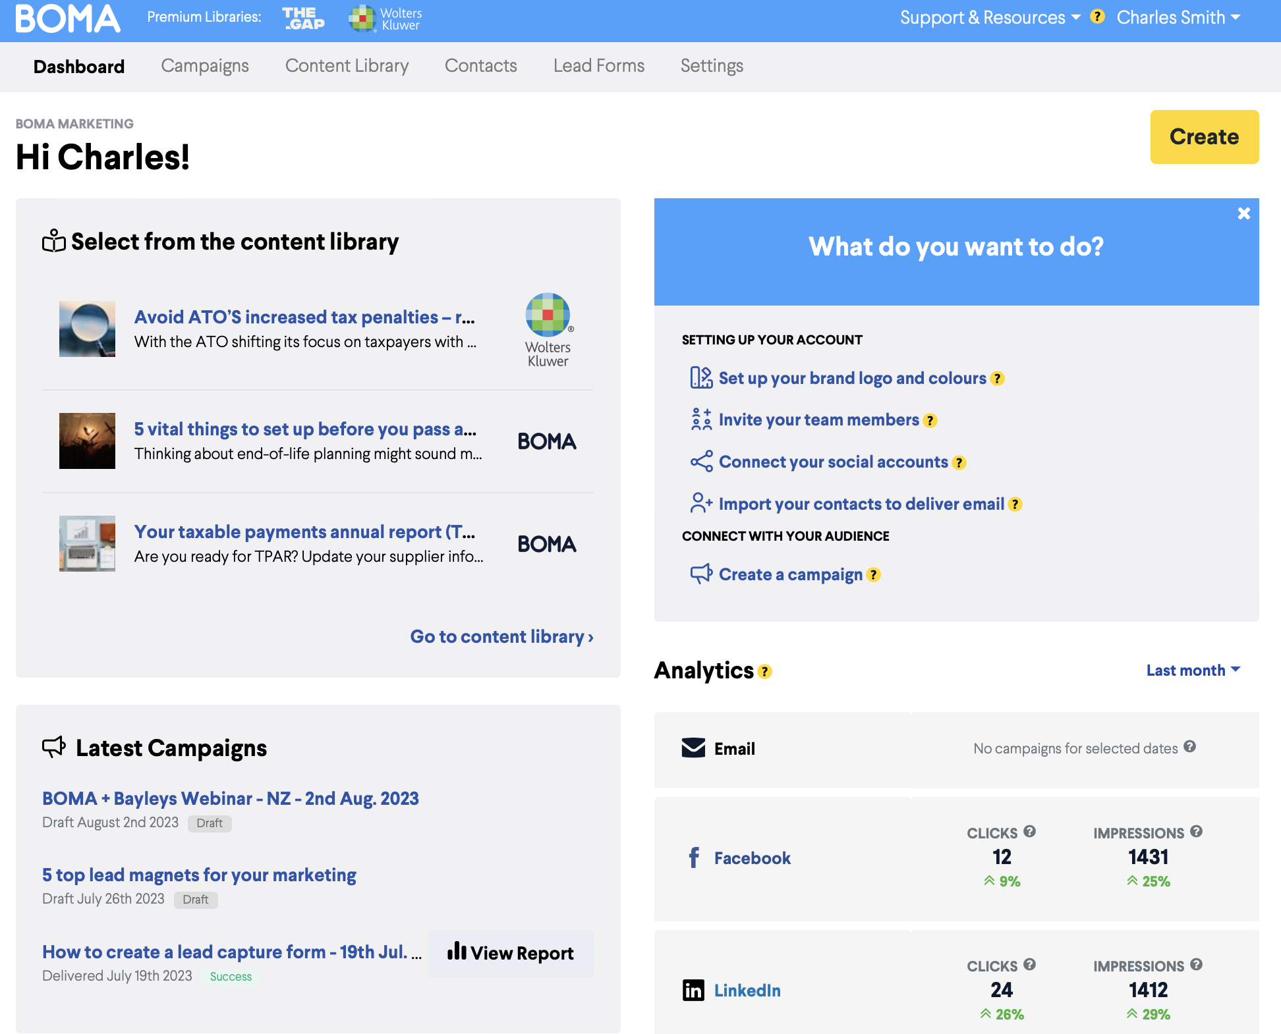
Task: Click help icon next to Analytics heading
Action: click(764, 672)
